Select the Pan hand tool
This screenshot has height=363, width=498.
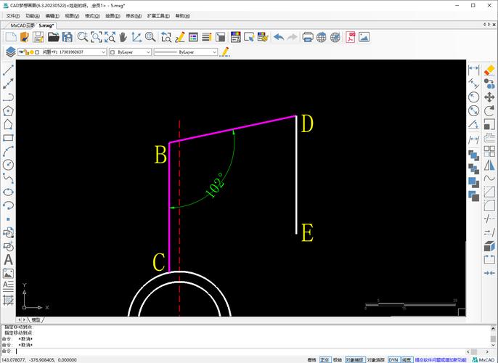click(x=123, y=37)
